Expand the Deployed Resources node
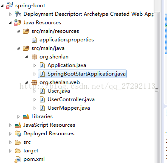167x163 pixels. click(x=10, y=134)
